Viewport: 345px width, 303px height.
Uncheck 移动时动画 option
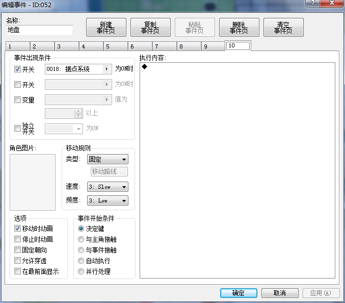pos(17,229)
